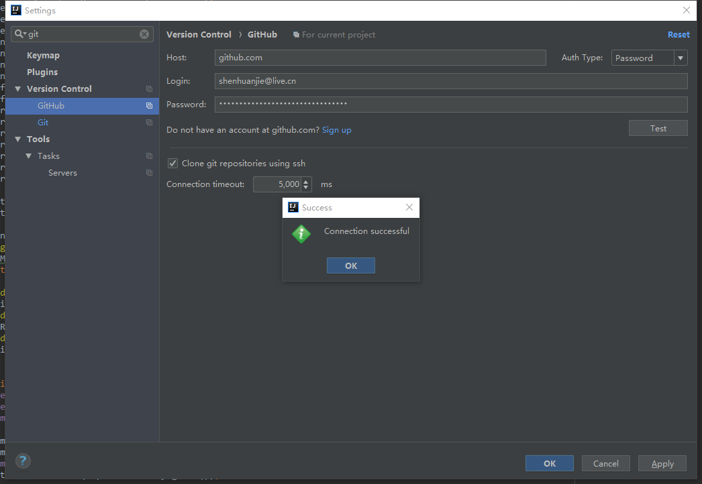The image size is (702, 484).
Task: Click the Version Control breadcrumb
Action: (x=199, y=34)
